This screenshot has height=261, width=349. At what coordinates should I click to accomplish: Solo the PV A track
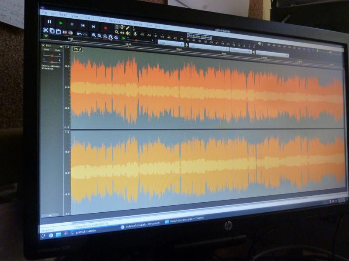pyautogui.click(x=58, y=50)
